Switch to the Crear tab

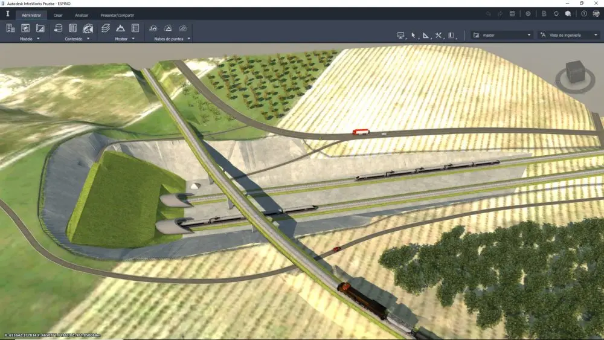tap(58, 14)
